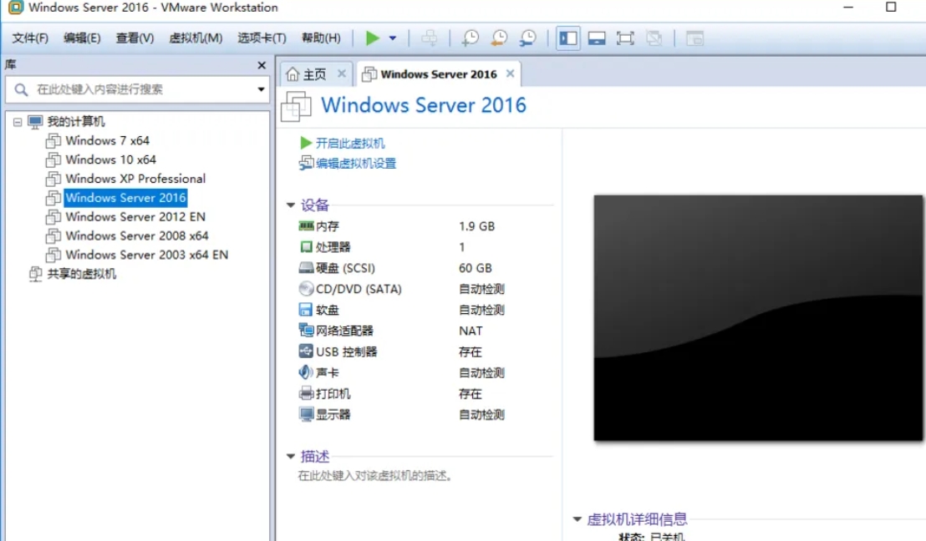Open the snapshot manager icon
Viewport: 926px width, 541px height.
pos(527,38)
